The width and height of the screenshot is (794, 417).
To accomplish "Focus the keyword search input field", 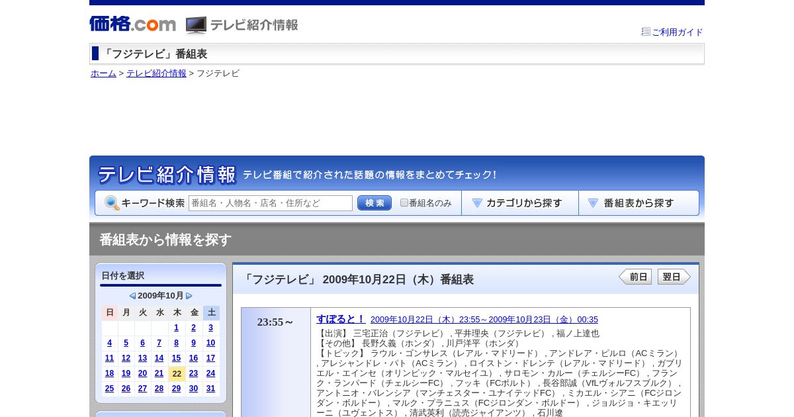I will [271, 203].
